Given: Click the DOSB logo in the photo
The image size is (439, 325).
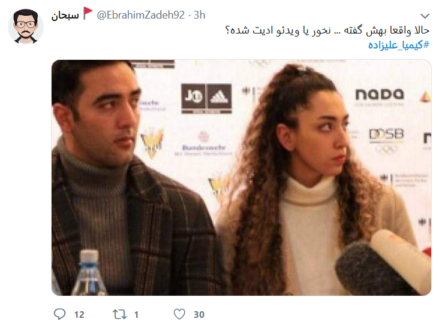Looking at the screenshot, I should 387,135.
